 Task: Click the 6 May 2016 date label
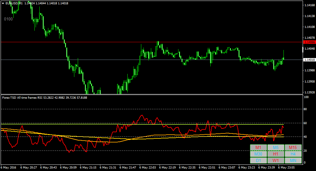[x=8, y=168]
